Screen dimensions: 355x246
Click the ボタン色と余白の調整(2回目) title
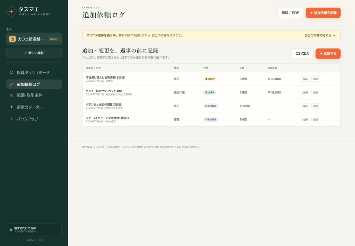tap(104, 104)
